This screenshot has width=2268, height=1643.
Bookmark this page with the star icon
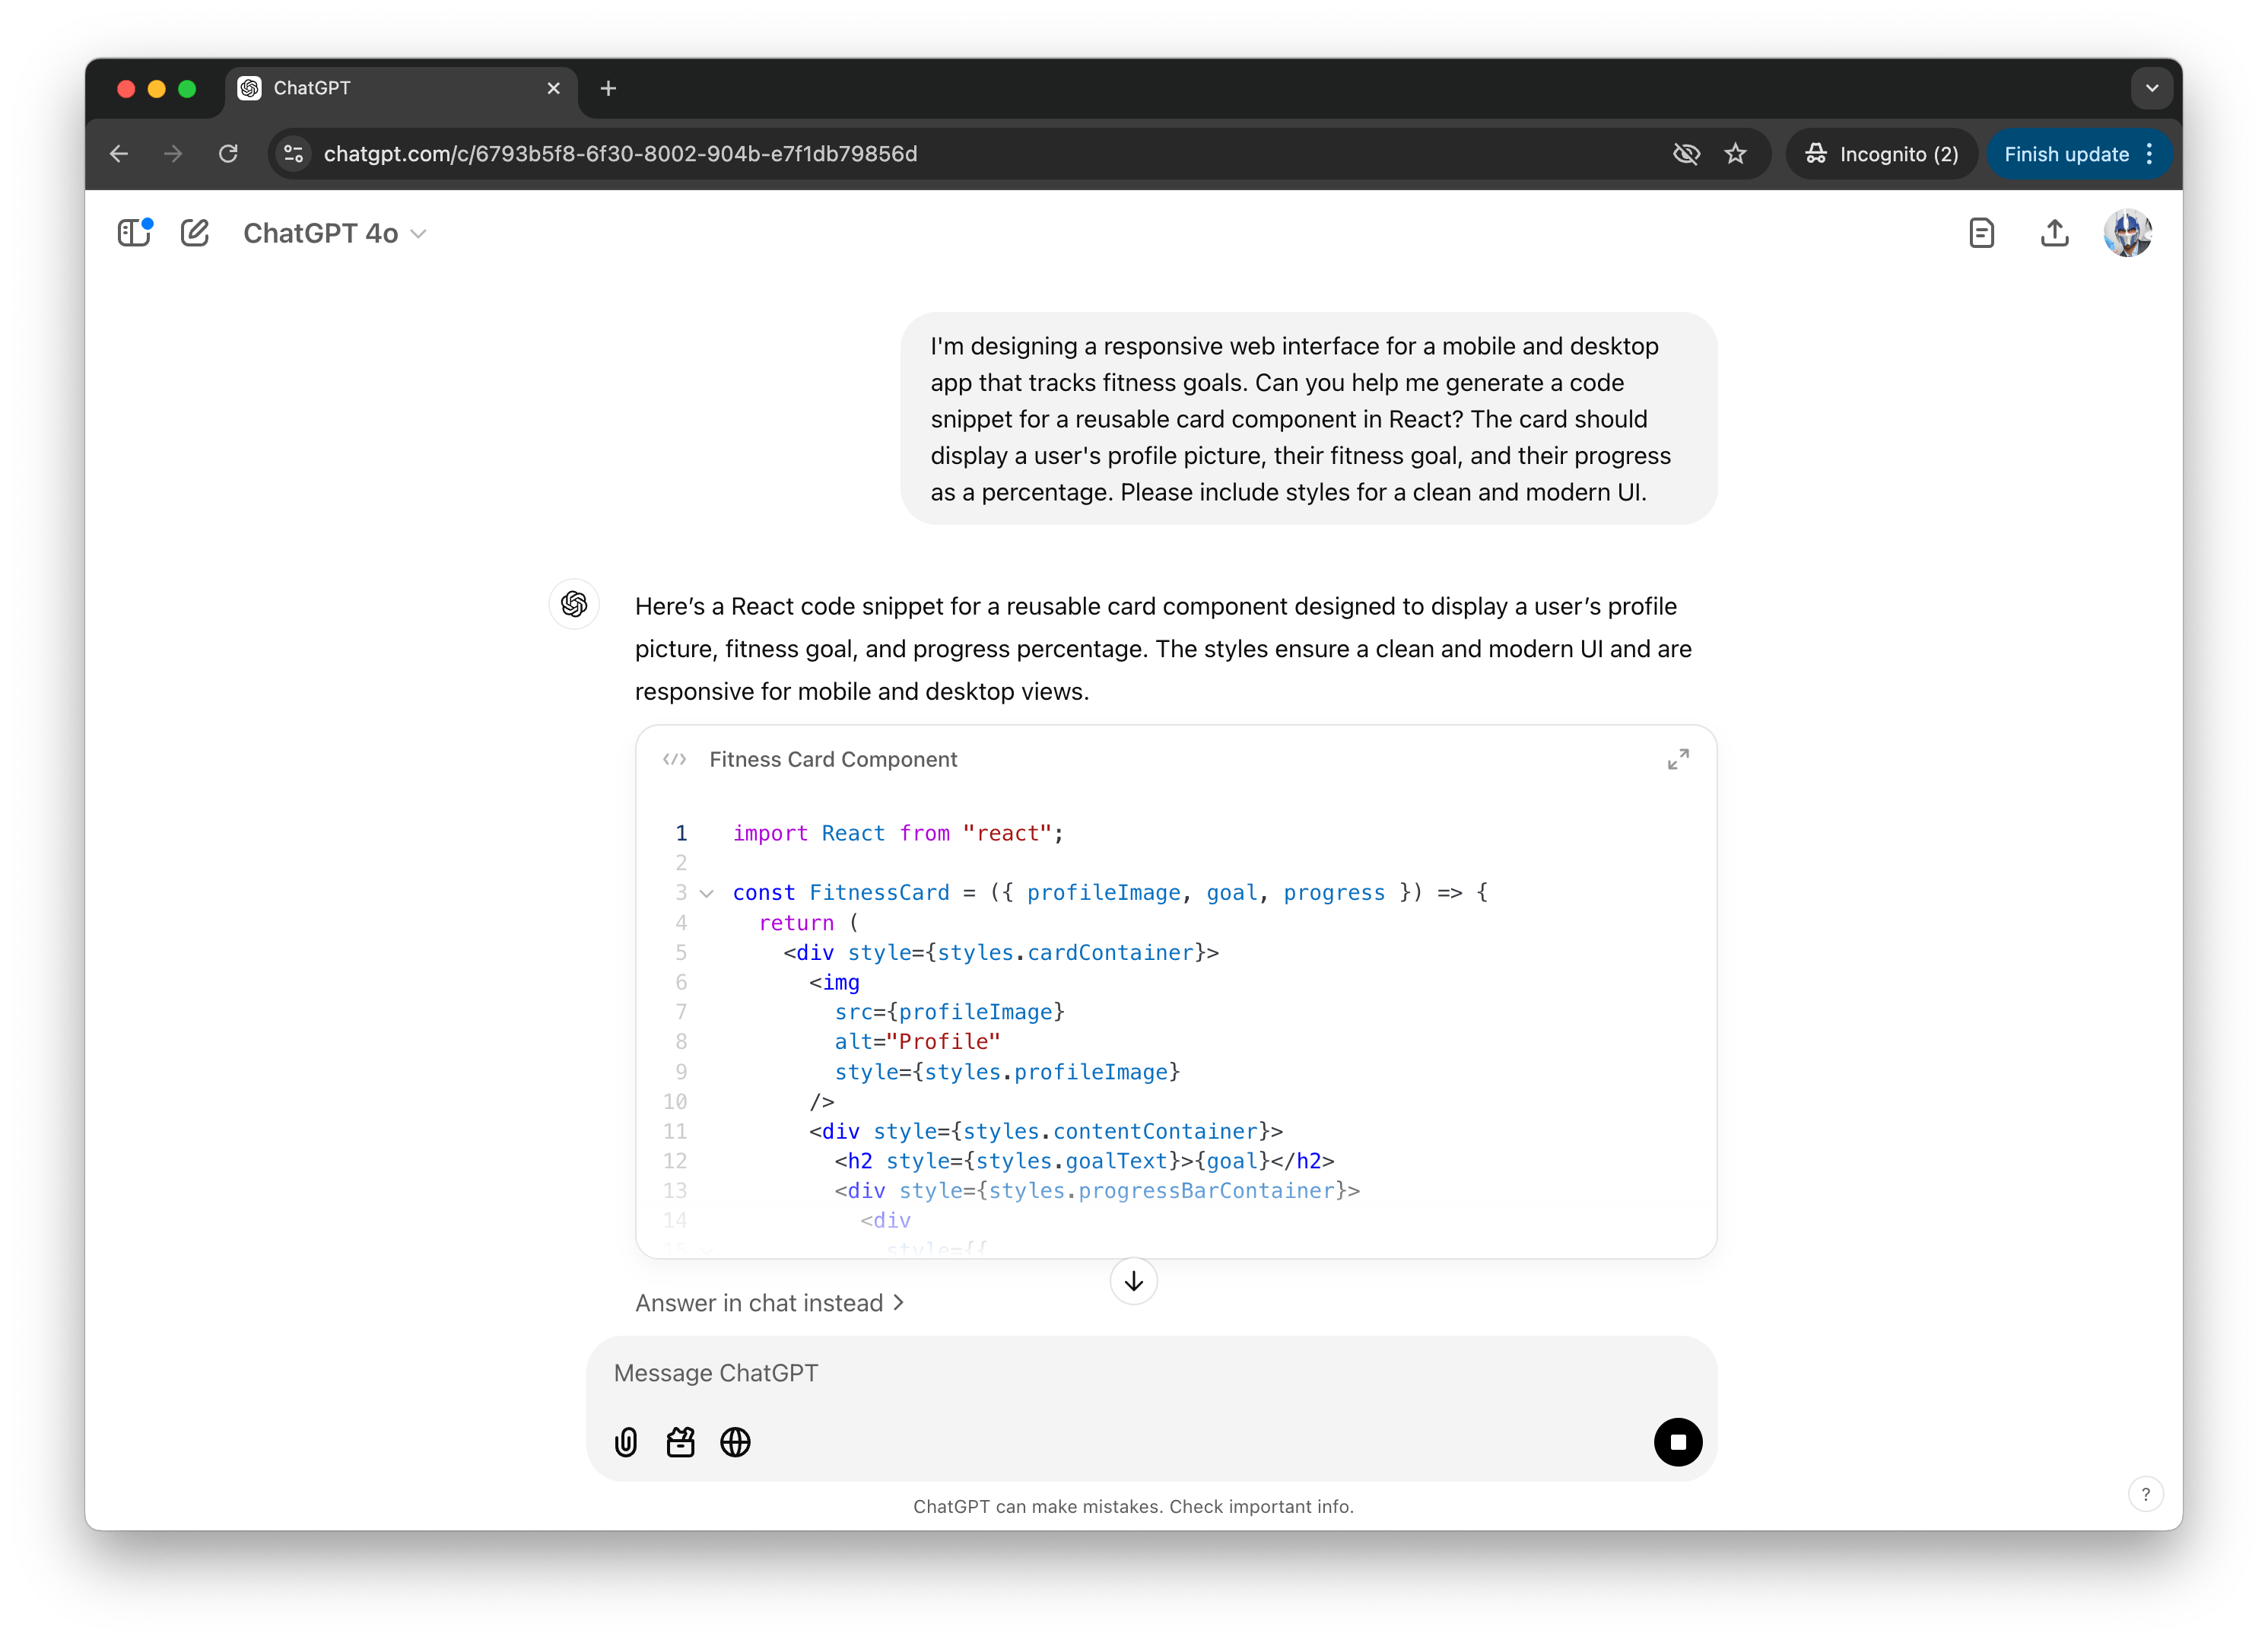click(x=1736, y=154)
